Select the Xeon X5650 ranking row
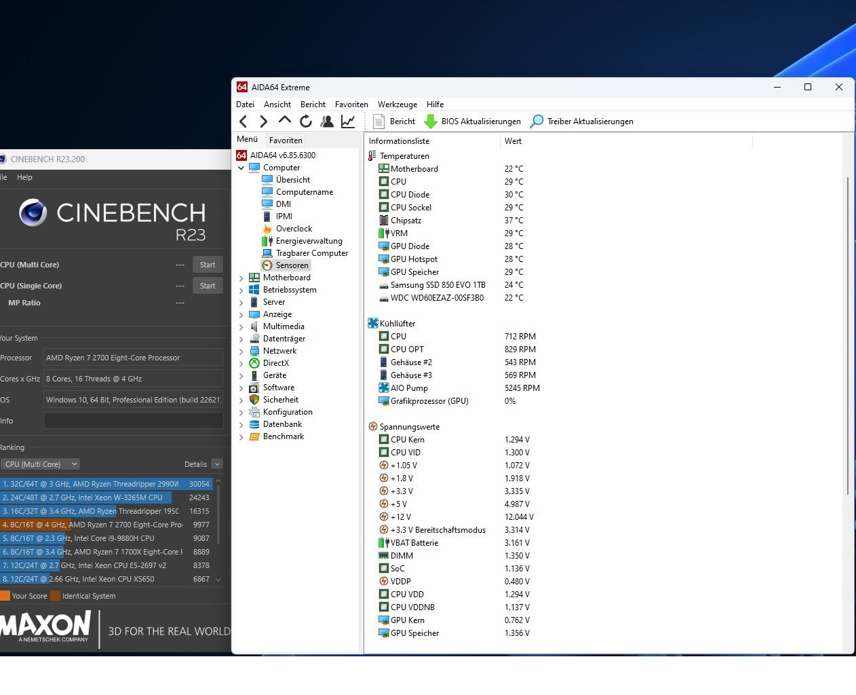Viewport: 856px width, 695px height. [x=106, y=579]
